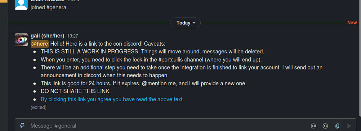
Task: Click the 24 hours link expiry bullet
Action: (143, 83)
